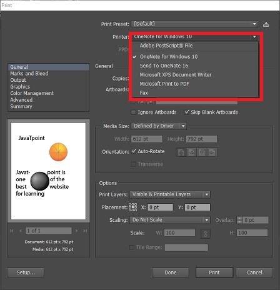
Task: Enable the Tile Range checkbox
Action: point(132,247)
